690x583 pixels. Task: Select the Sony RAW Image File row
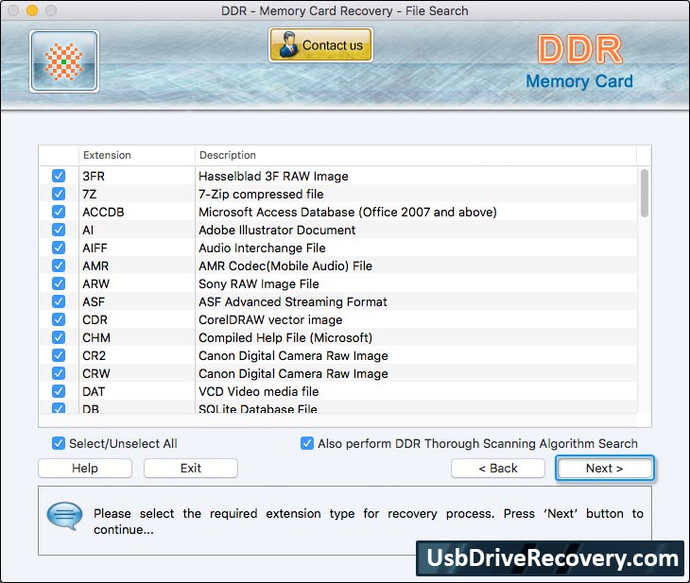pos(338,283)
